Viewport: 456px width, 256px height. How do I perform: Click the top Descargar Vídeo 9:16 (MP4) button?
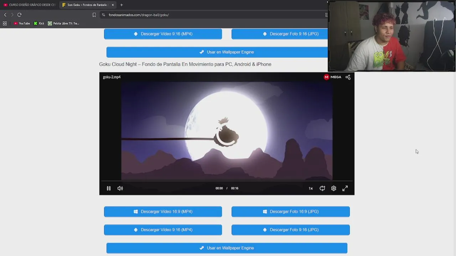click(x=163, y=34)
